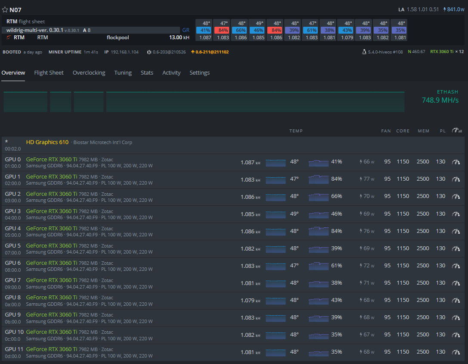Click the 841.0w power consumption indicator
Screen dimensions: 468x364
pos(454,9)
